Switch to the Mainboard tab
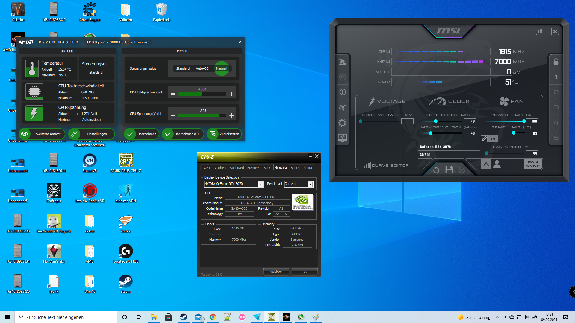The height and width of the screenshot is (323, 575). (236, 168)
